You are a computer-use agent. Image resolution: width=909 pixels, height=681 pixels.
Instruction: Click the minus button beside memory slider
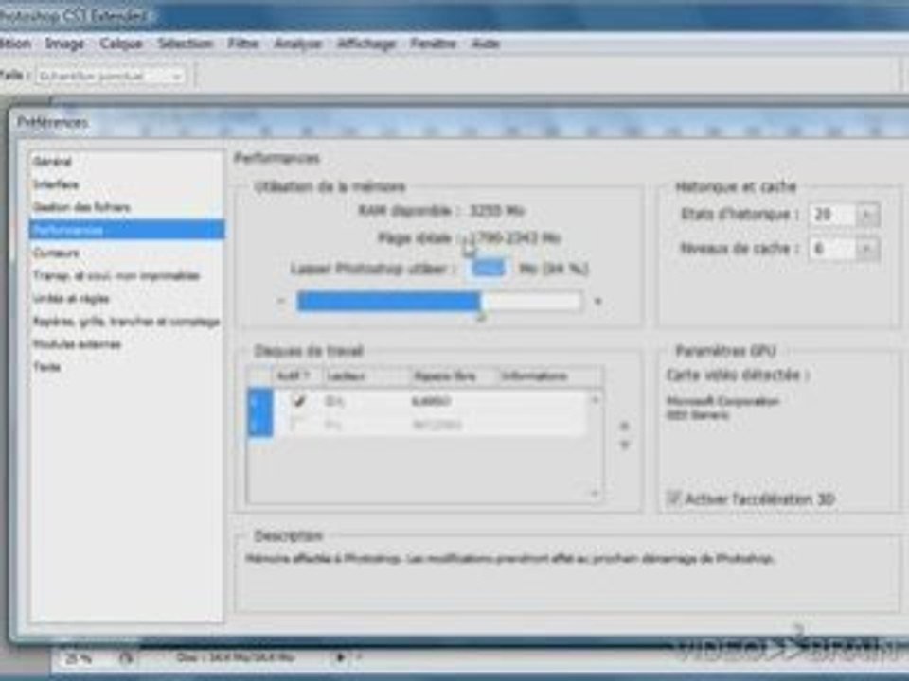point(281,301)
